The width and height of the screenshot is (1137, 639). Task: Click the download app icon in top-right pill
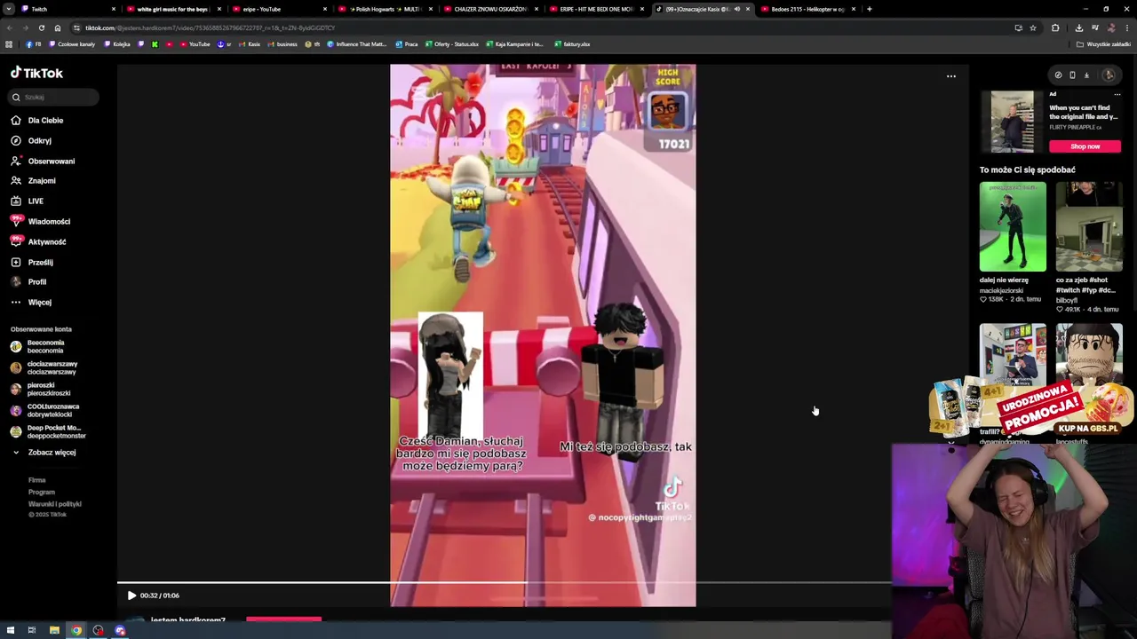pyautogui.click(x=1086, y=75)
